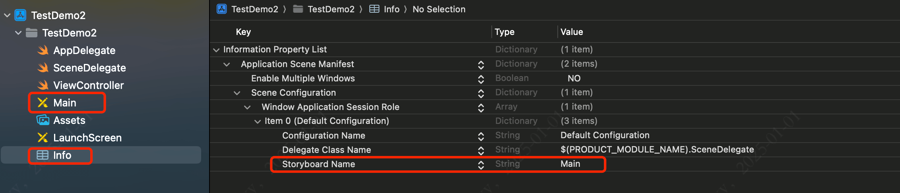The height and width of the screenshot is (193, 900).
Task: Click the Key column header
Action: coord(243,32)
